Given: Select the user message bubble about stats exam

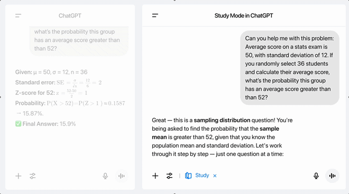Looking at the screenshot, I should [x=290, y=67].
